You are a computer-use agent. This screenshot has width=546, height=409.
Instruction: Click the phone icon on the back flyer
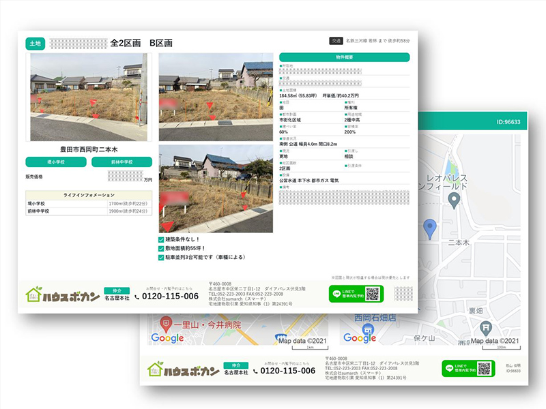[255, 372]
